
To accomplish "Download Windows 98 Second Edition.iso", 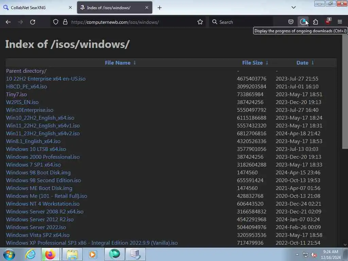I will point(43,180).
